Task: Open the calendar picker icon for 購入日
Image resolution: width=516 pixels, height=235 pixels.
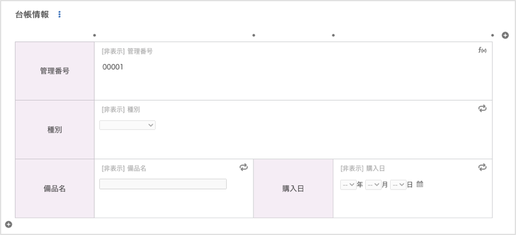Action: (x=420, y=184)
